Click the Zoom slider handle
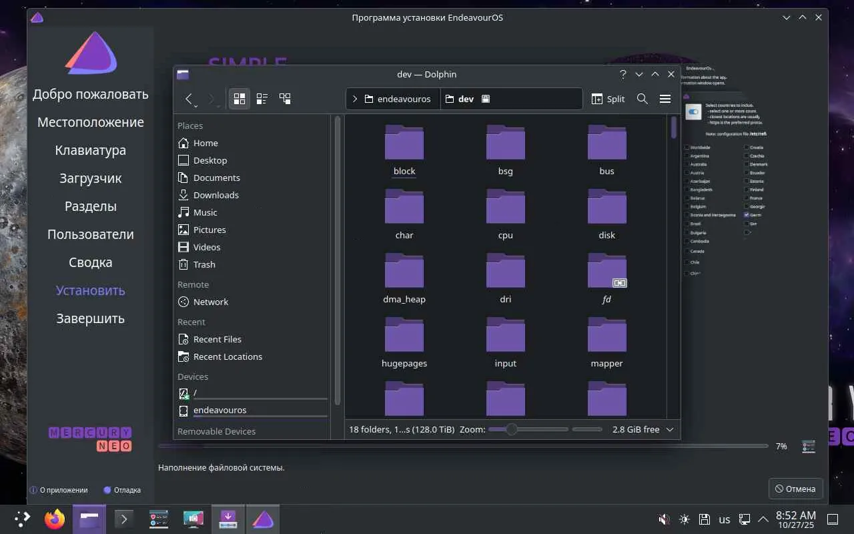The image size is (854, 534). pos(511,429)
